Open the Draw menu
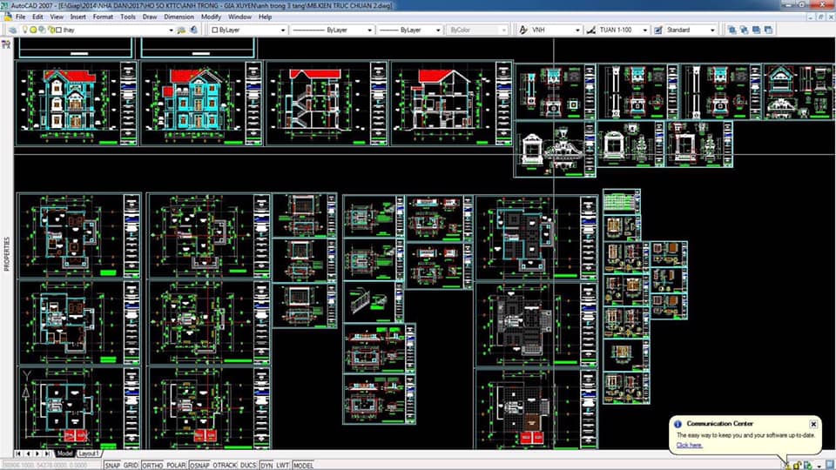Image resolution: width=836 pixels, height=470 pixels. pyautogui.click(x=150, y=17)
